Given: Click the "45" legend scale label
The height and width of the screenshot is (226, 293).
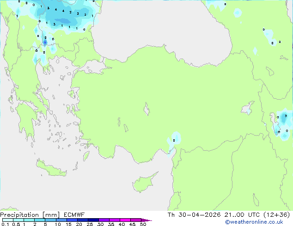Looking at the screenshot, I should [133, 224].
